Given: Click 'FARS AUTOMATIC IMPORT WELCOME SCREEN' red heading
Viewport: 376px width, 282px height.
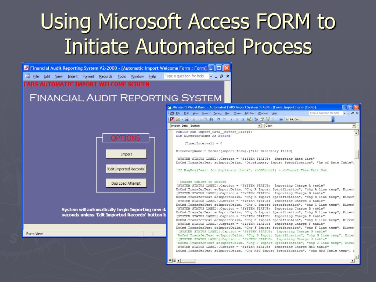Looking at the screenshot, I should (x=87, y=84).
